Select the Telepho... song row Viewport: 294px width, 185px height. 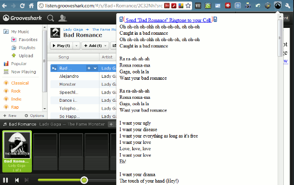point(83,109)
